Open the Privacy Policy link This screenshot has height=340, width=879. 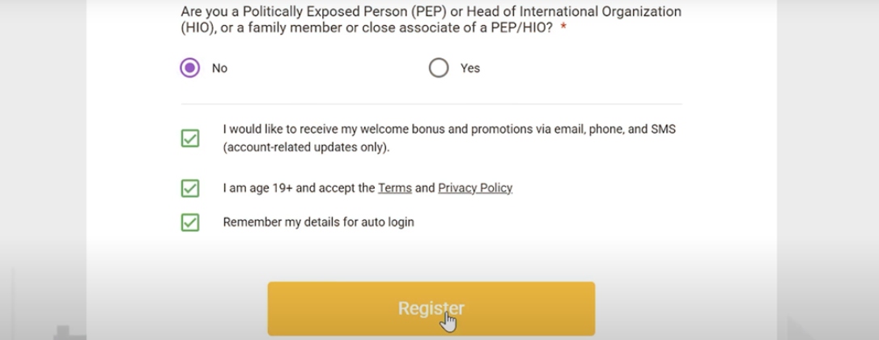(x=475, y=188)
